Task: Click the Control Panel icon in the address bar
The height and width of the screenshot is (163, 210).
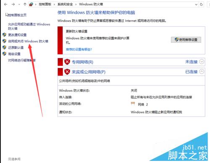Action: click(31, 4)
